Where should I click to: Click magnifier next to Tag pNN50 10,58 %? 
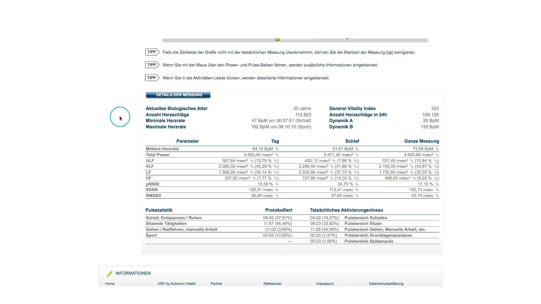(277, 184)
